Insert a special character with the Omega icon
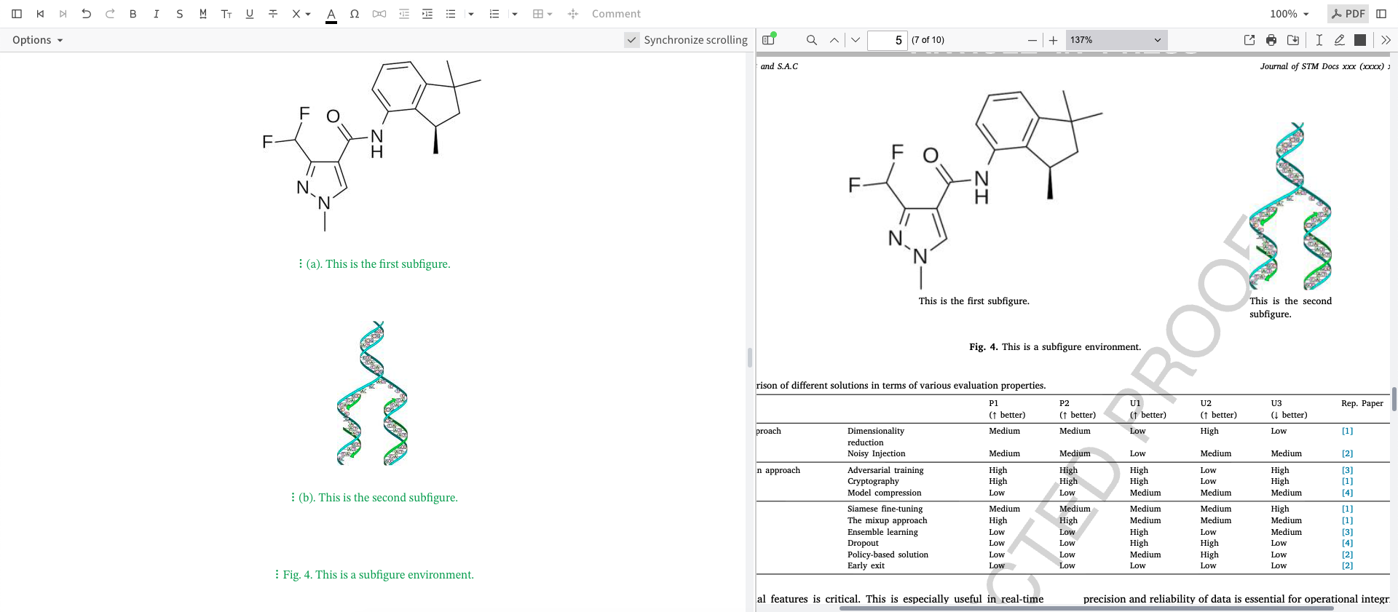 [355, 14]
